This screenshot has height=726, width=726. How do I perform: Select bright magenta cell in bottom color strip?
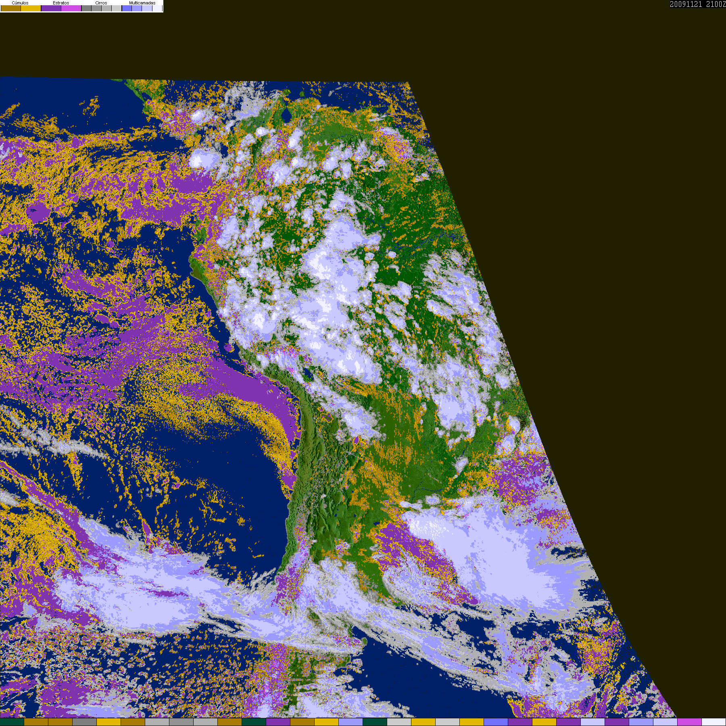[x=690, y=722]
